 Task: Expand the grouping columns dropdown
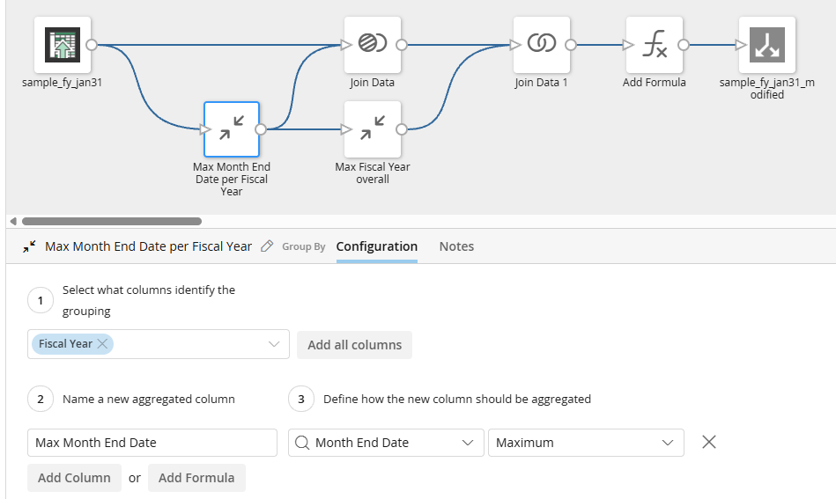point(274,345)
